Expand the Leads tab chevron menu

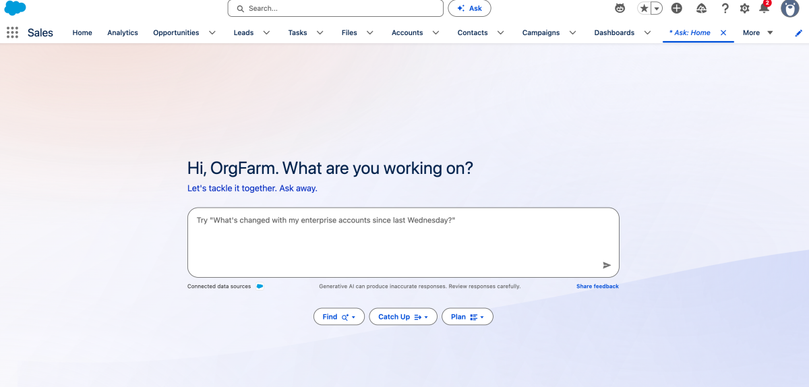(x=266, y=32)
